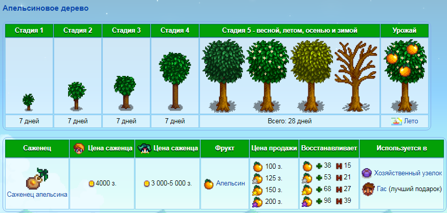Click the Используется в column header

point(401,148)
